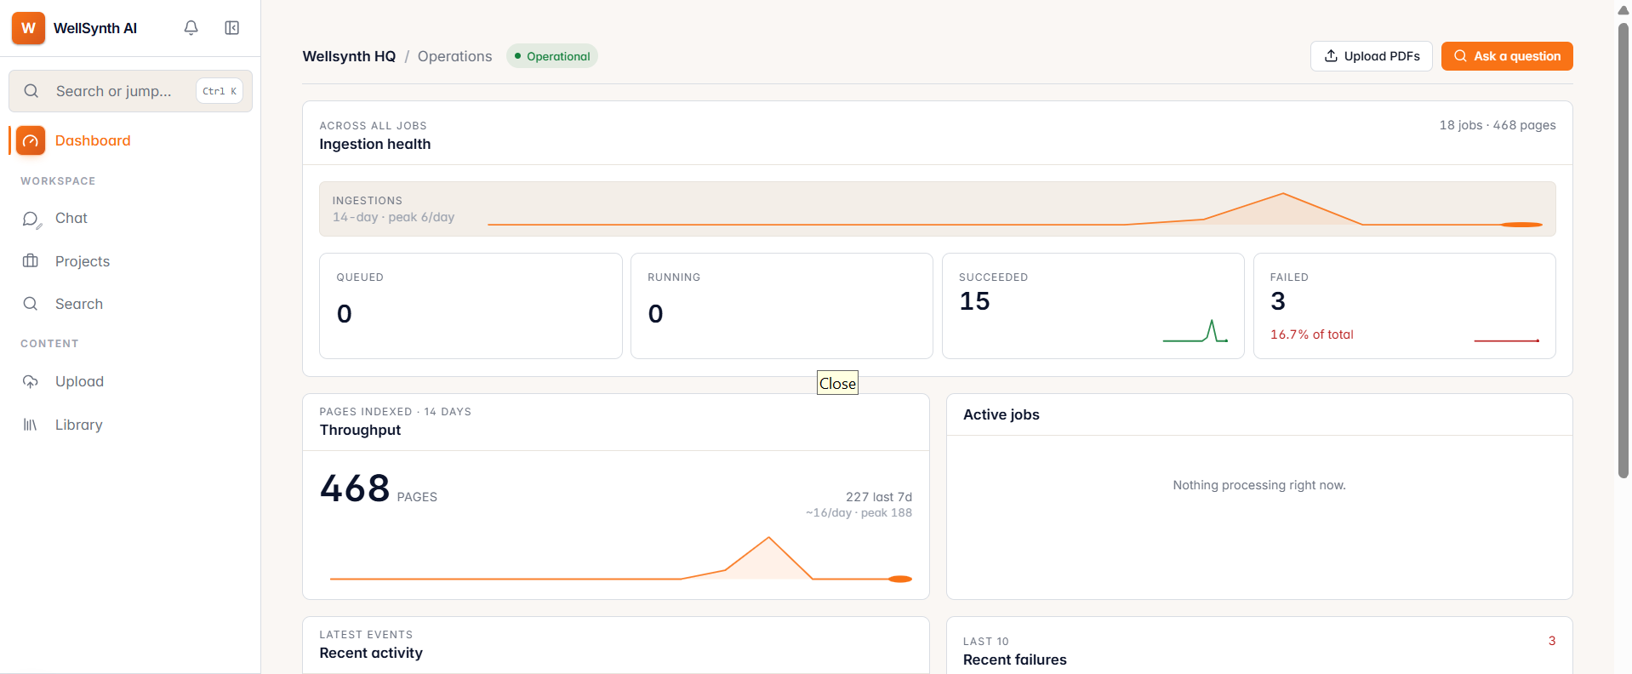The width and height of the screenshot is (1632, 674).
Task: Open the Library books icon
Action: click(x=31, y=425)
